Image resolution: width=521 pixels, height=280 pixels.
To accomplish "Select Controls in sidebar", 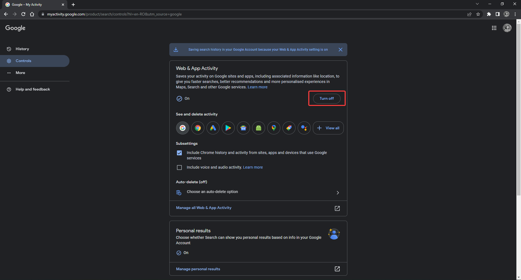I will pos(35,61).
